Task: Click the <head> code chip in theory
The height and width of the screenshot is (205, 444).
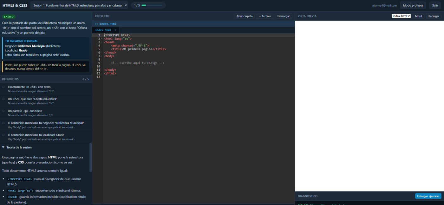Action: (12, 197)
